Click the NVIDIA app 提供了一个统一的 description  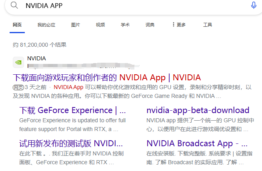point(200,125)
